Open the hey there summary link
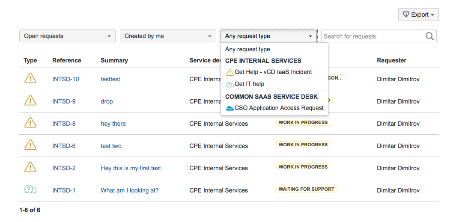The width and height of the screenshot is (456, 222). coord(113,124)
